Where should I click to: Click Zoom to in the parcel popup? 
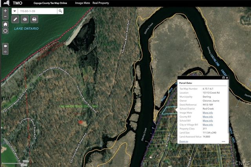(184, 141)
